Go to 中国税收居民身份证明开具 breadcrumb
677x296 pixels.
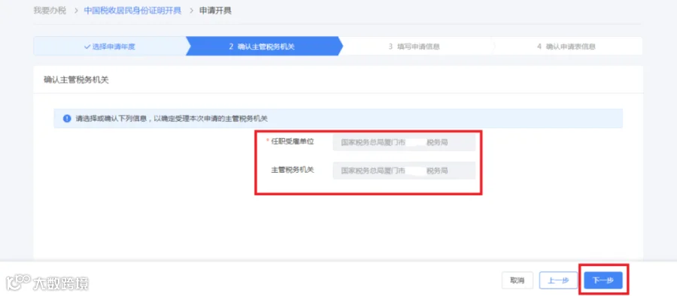coord(132,11)
